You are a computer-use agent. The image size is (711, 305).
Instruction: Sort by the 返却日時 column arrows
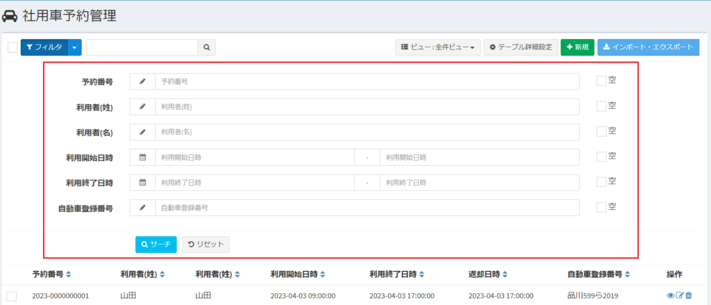coord(505,274)
